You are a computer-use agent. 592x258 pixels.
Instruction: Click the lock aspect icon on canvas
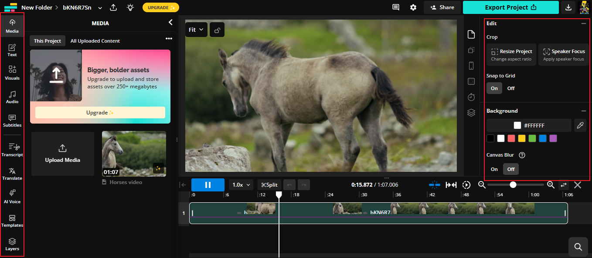[x=217, y=30]
